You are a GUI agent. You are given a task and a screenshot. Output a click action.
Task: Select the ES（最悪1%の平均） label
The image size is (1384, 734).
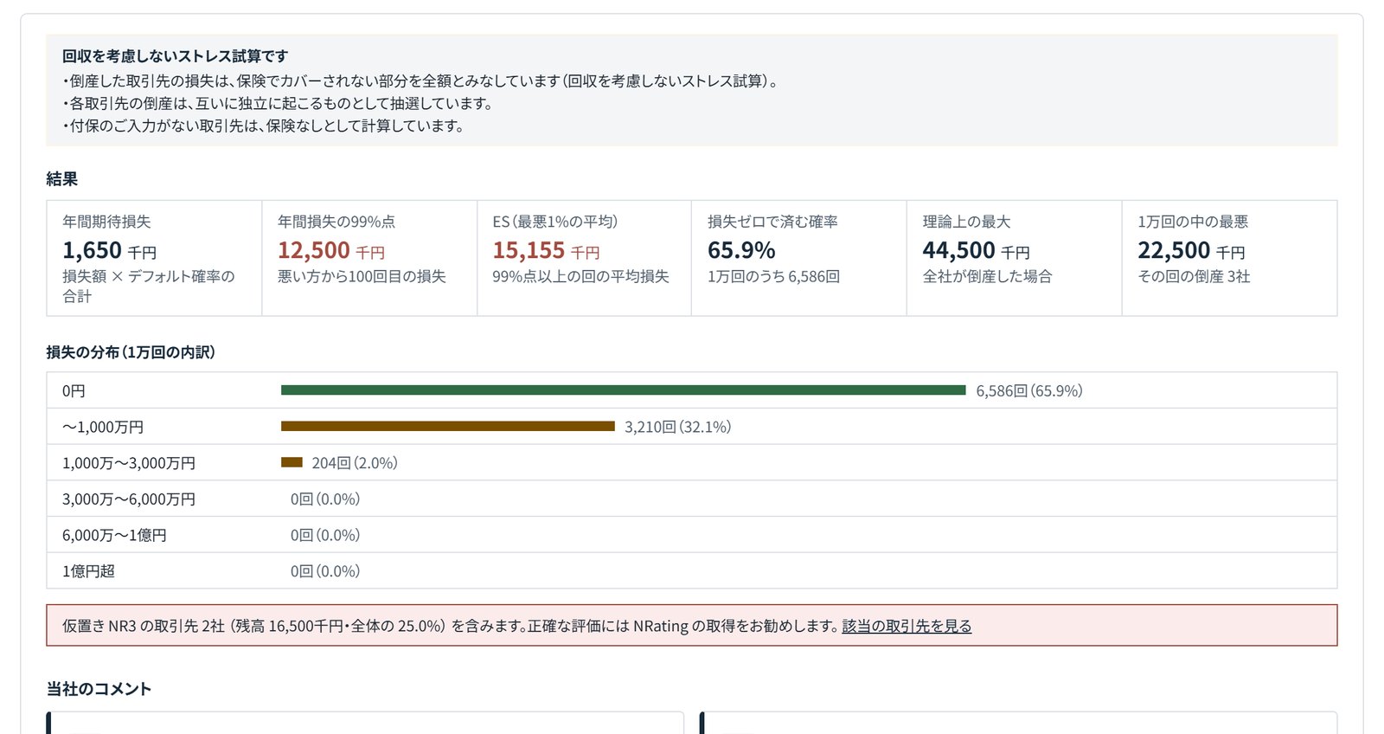click(555, 222)
